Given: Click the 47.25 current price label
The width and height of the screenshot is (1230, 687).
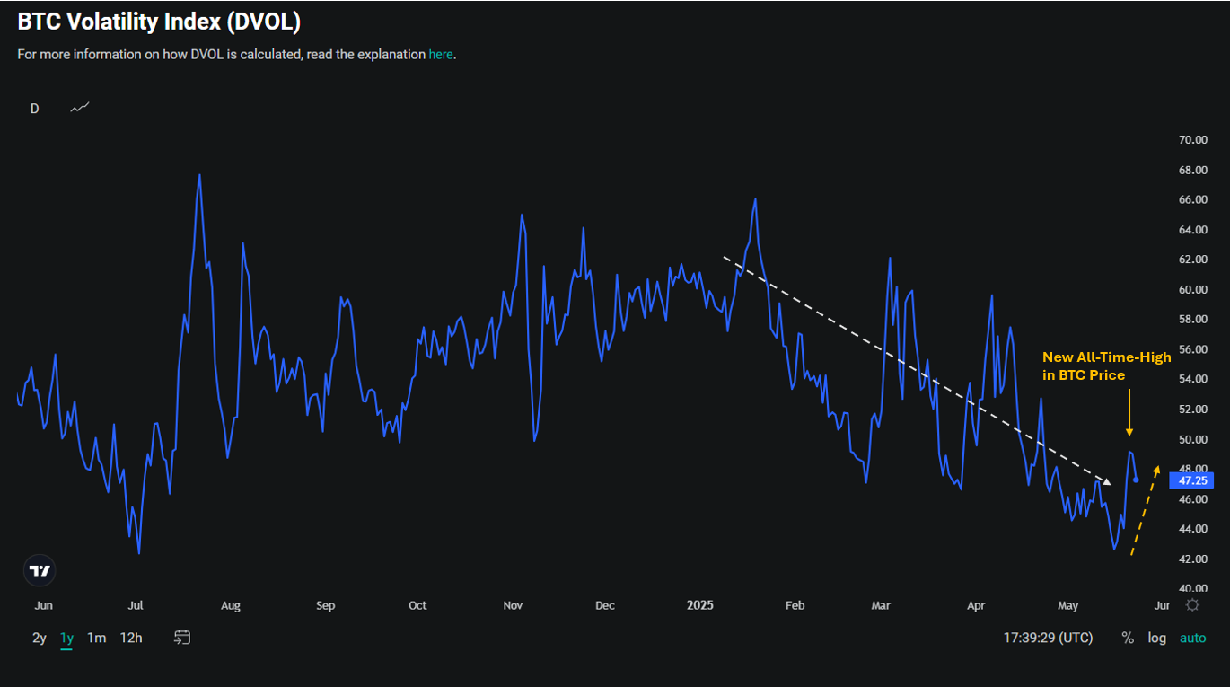Looking at the screenshot, I should [1190, 480].
